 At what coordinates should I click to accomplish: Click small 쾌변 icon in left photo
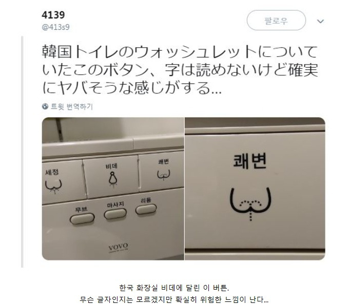coord(164,175)
